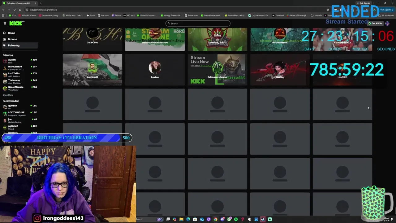Open Kicklet.app bookmark

(x=73, y=15)
